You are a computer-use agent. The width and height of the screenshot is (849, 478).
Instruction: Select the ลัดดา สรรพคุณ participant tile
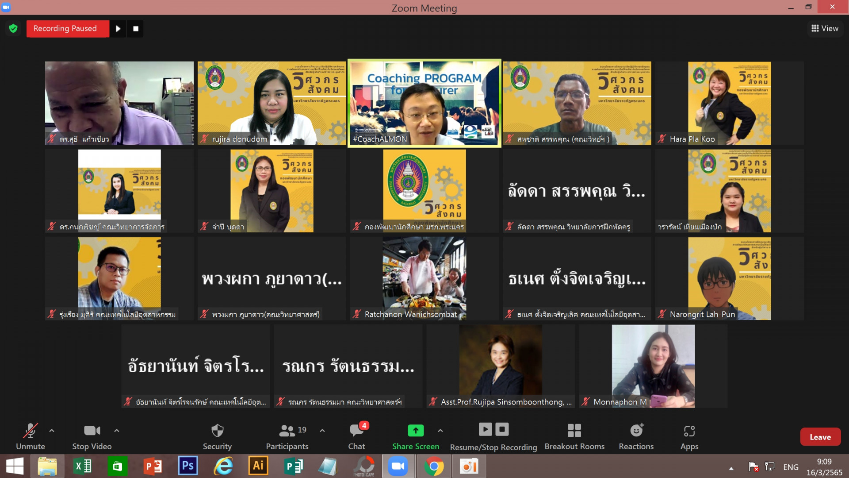(x=577, y=191)
